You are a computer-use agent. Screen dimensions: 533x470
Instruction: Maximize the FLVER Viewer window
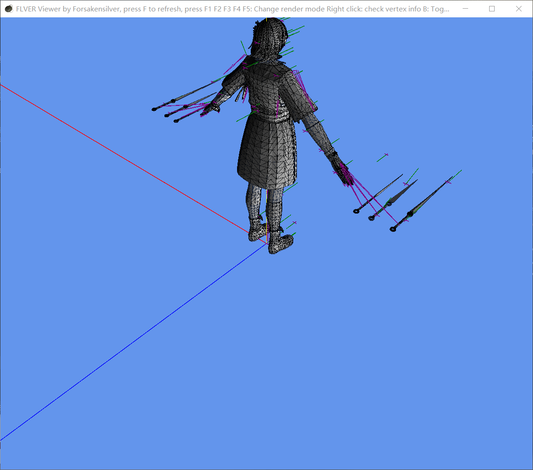coord(492,9)
